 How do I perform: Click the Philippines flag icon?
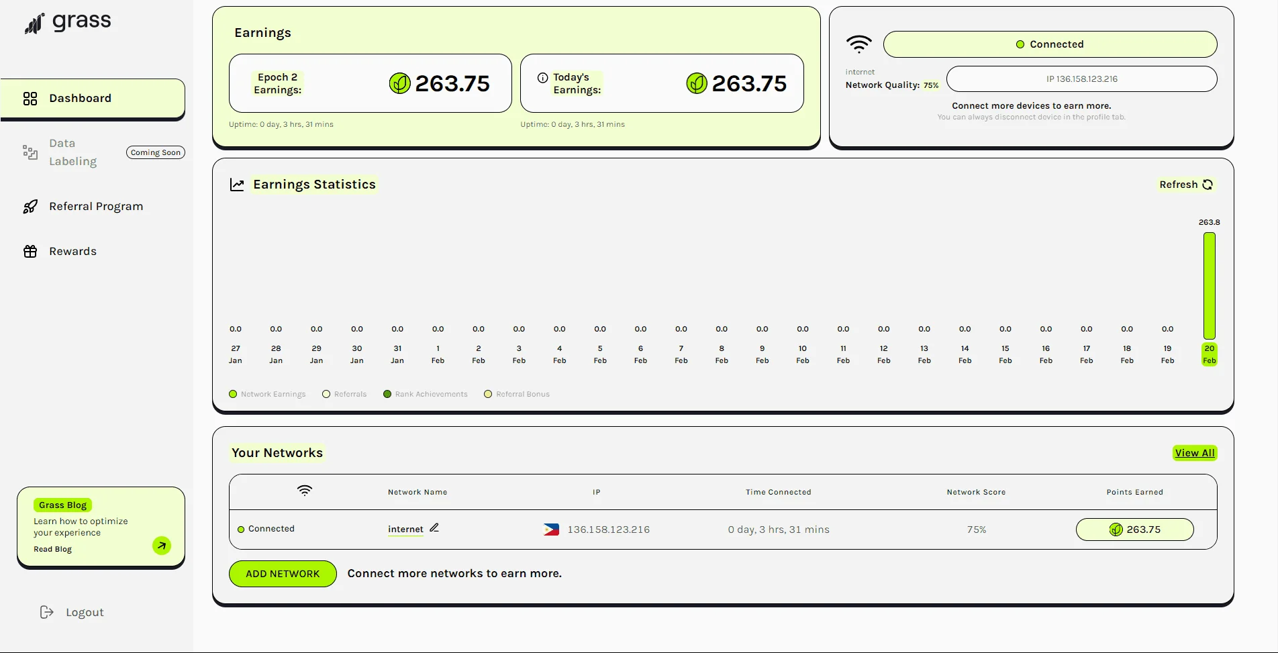coord(551,530)
